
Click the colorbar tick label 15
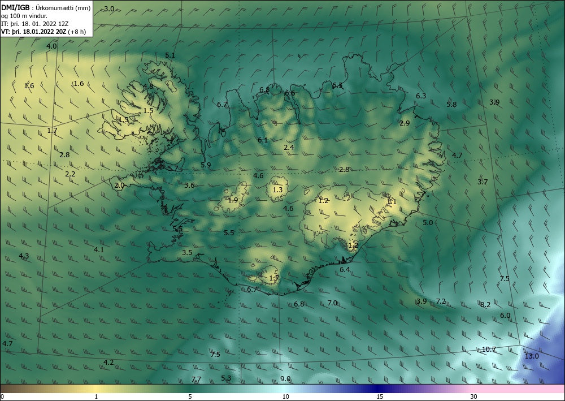(x=380, y=396)
